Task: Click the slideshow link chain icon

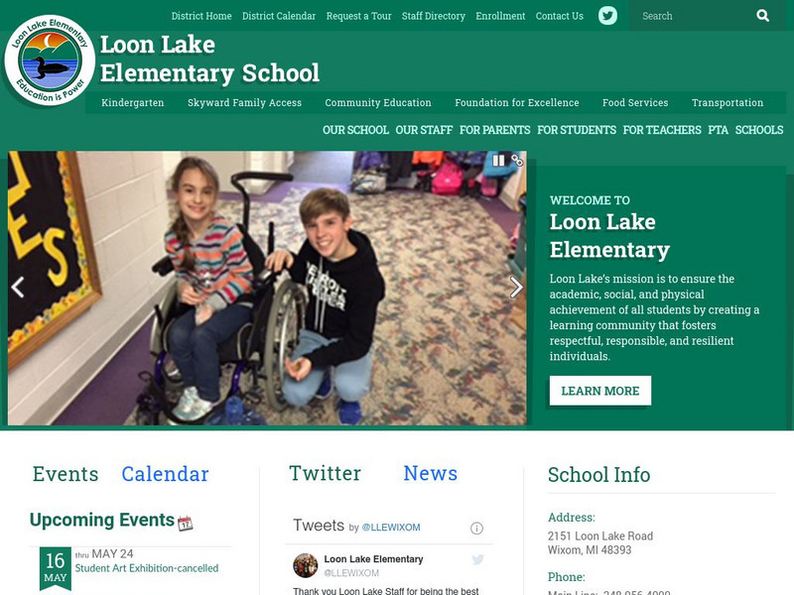Action: (517, 161)
